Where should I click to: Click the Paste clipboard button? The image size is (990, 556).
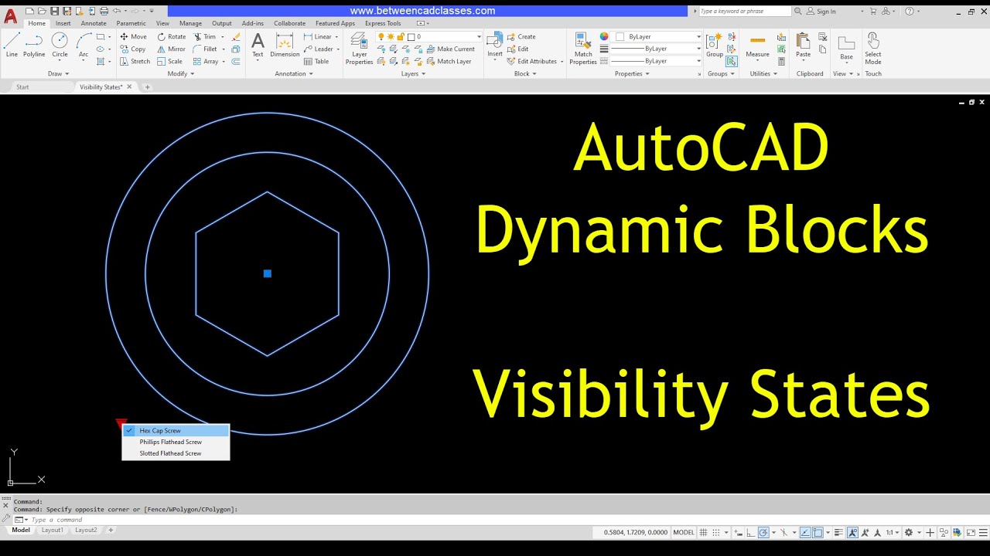pos(803,45)
